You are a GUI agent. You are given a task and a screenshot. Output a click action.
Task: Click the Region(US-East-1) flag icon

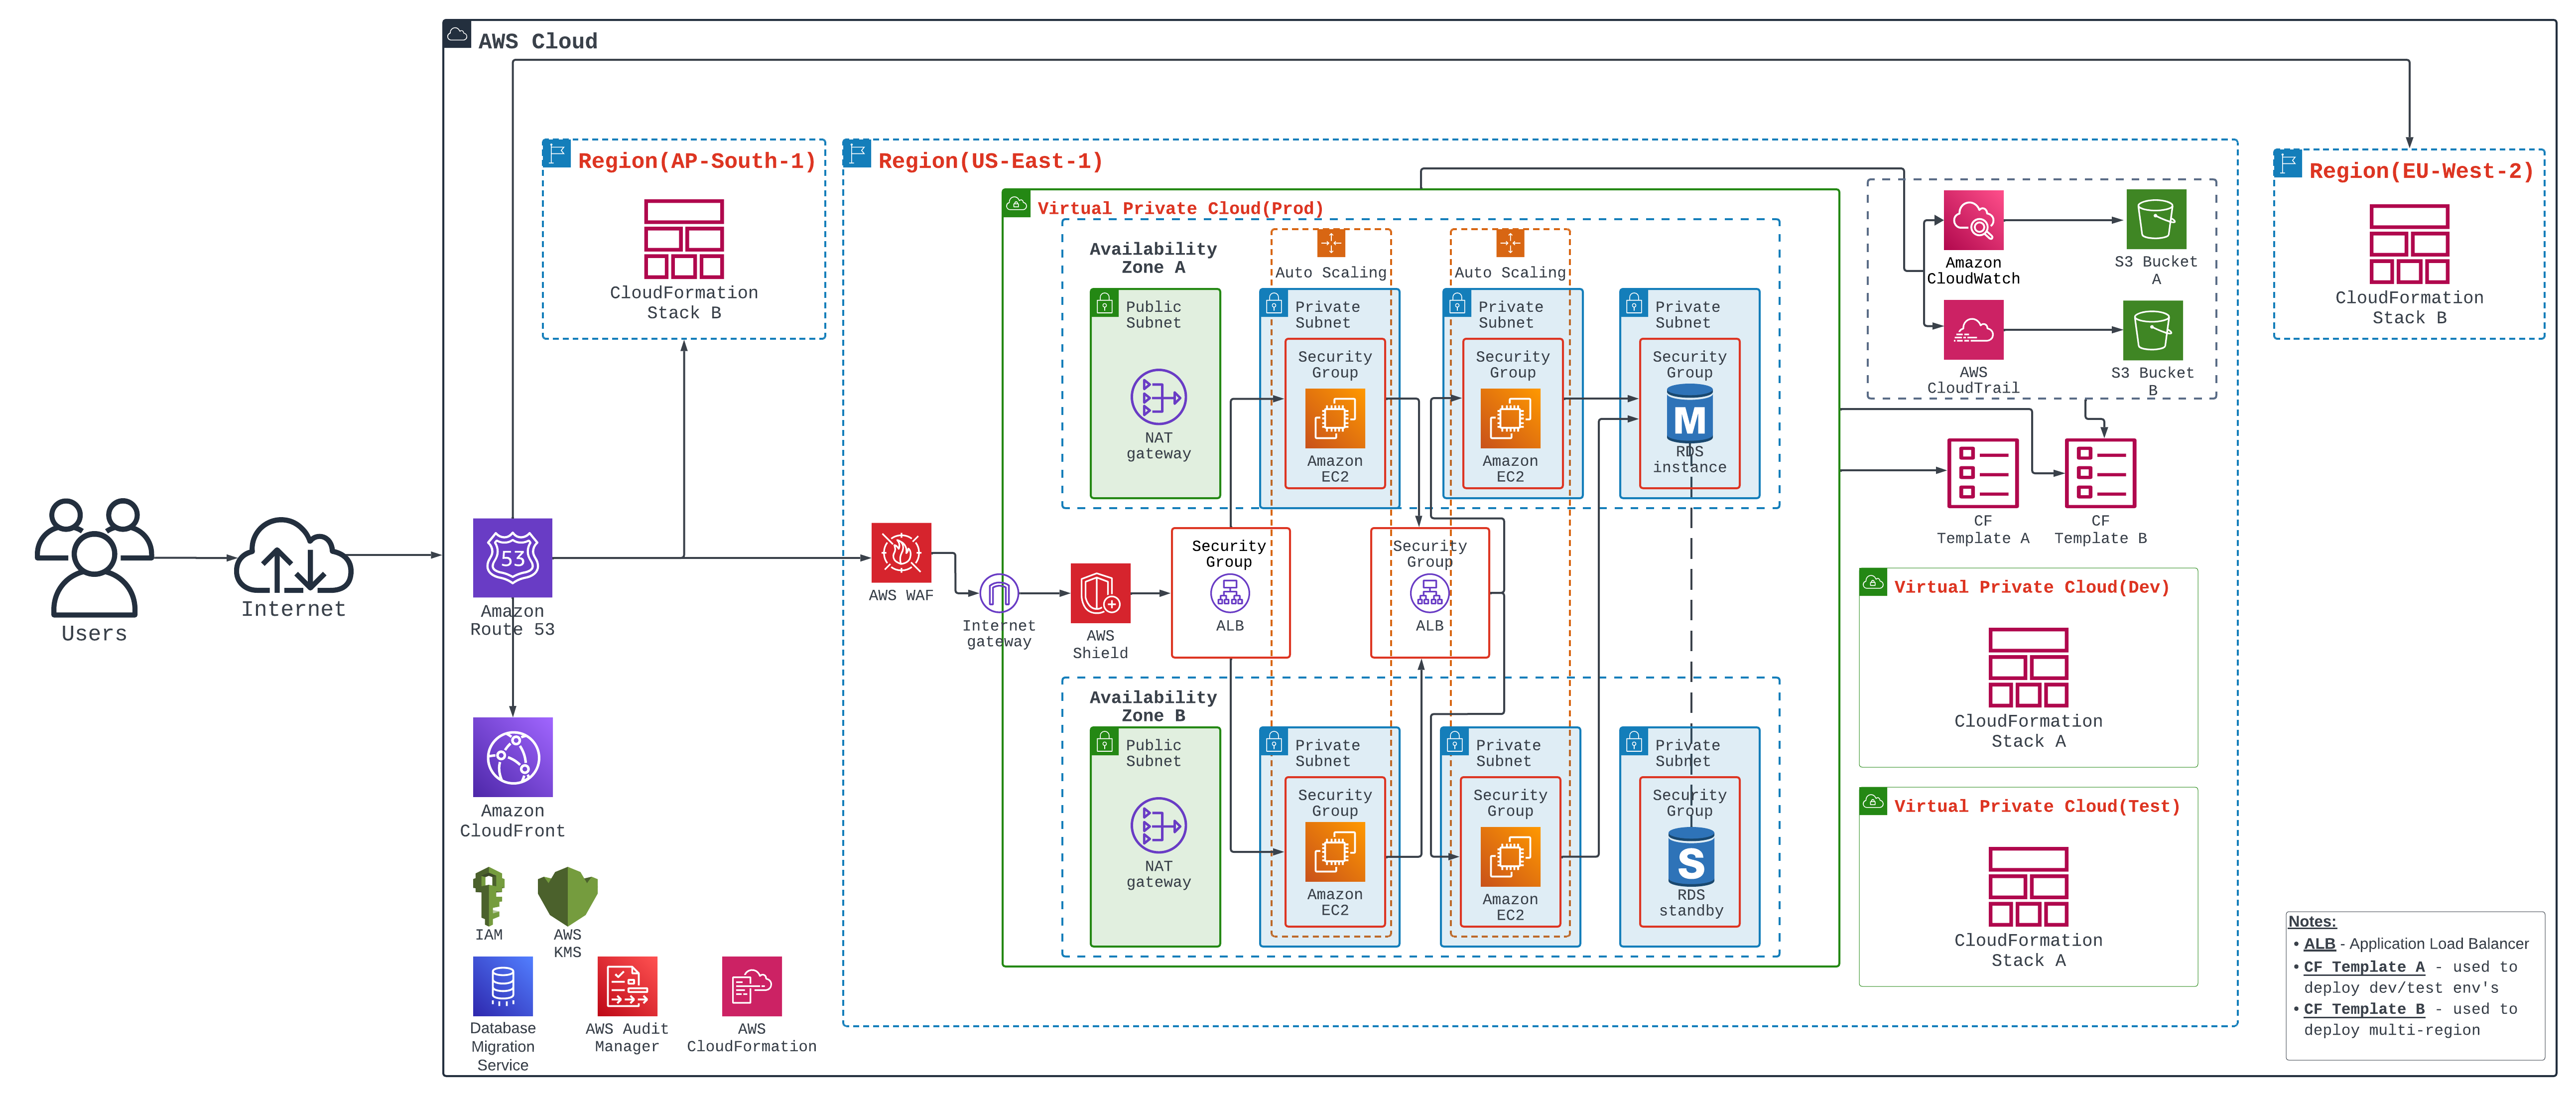857,153
